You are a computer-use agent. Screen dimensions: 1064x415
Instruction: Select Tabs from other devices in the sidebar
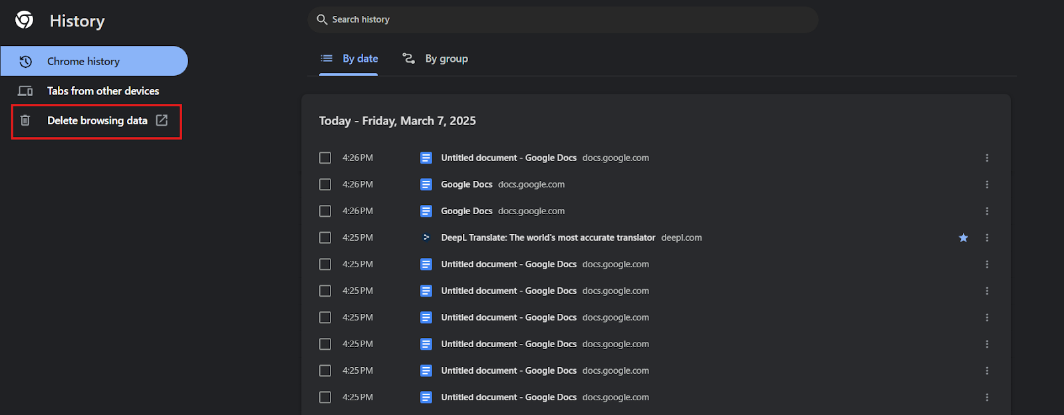click(102, 91)
